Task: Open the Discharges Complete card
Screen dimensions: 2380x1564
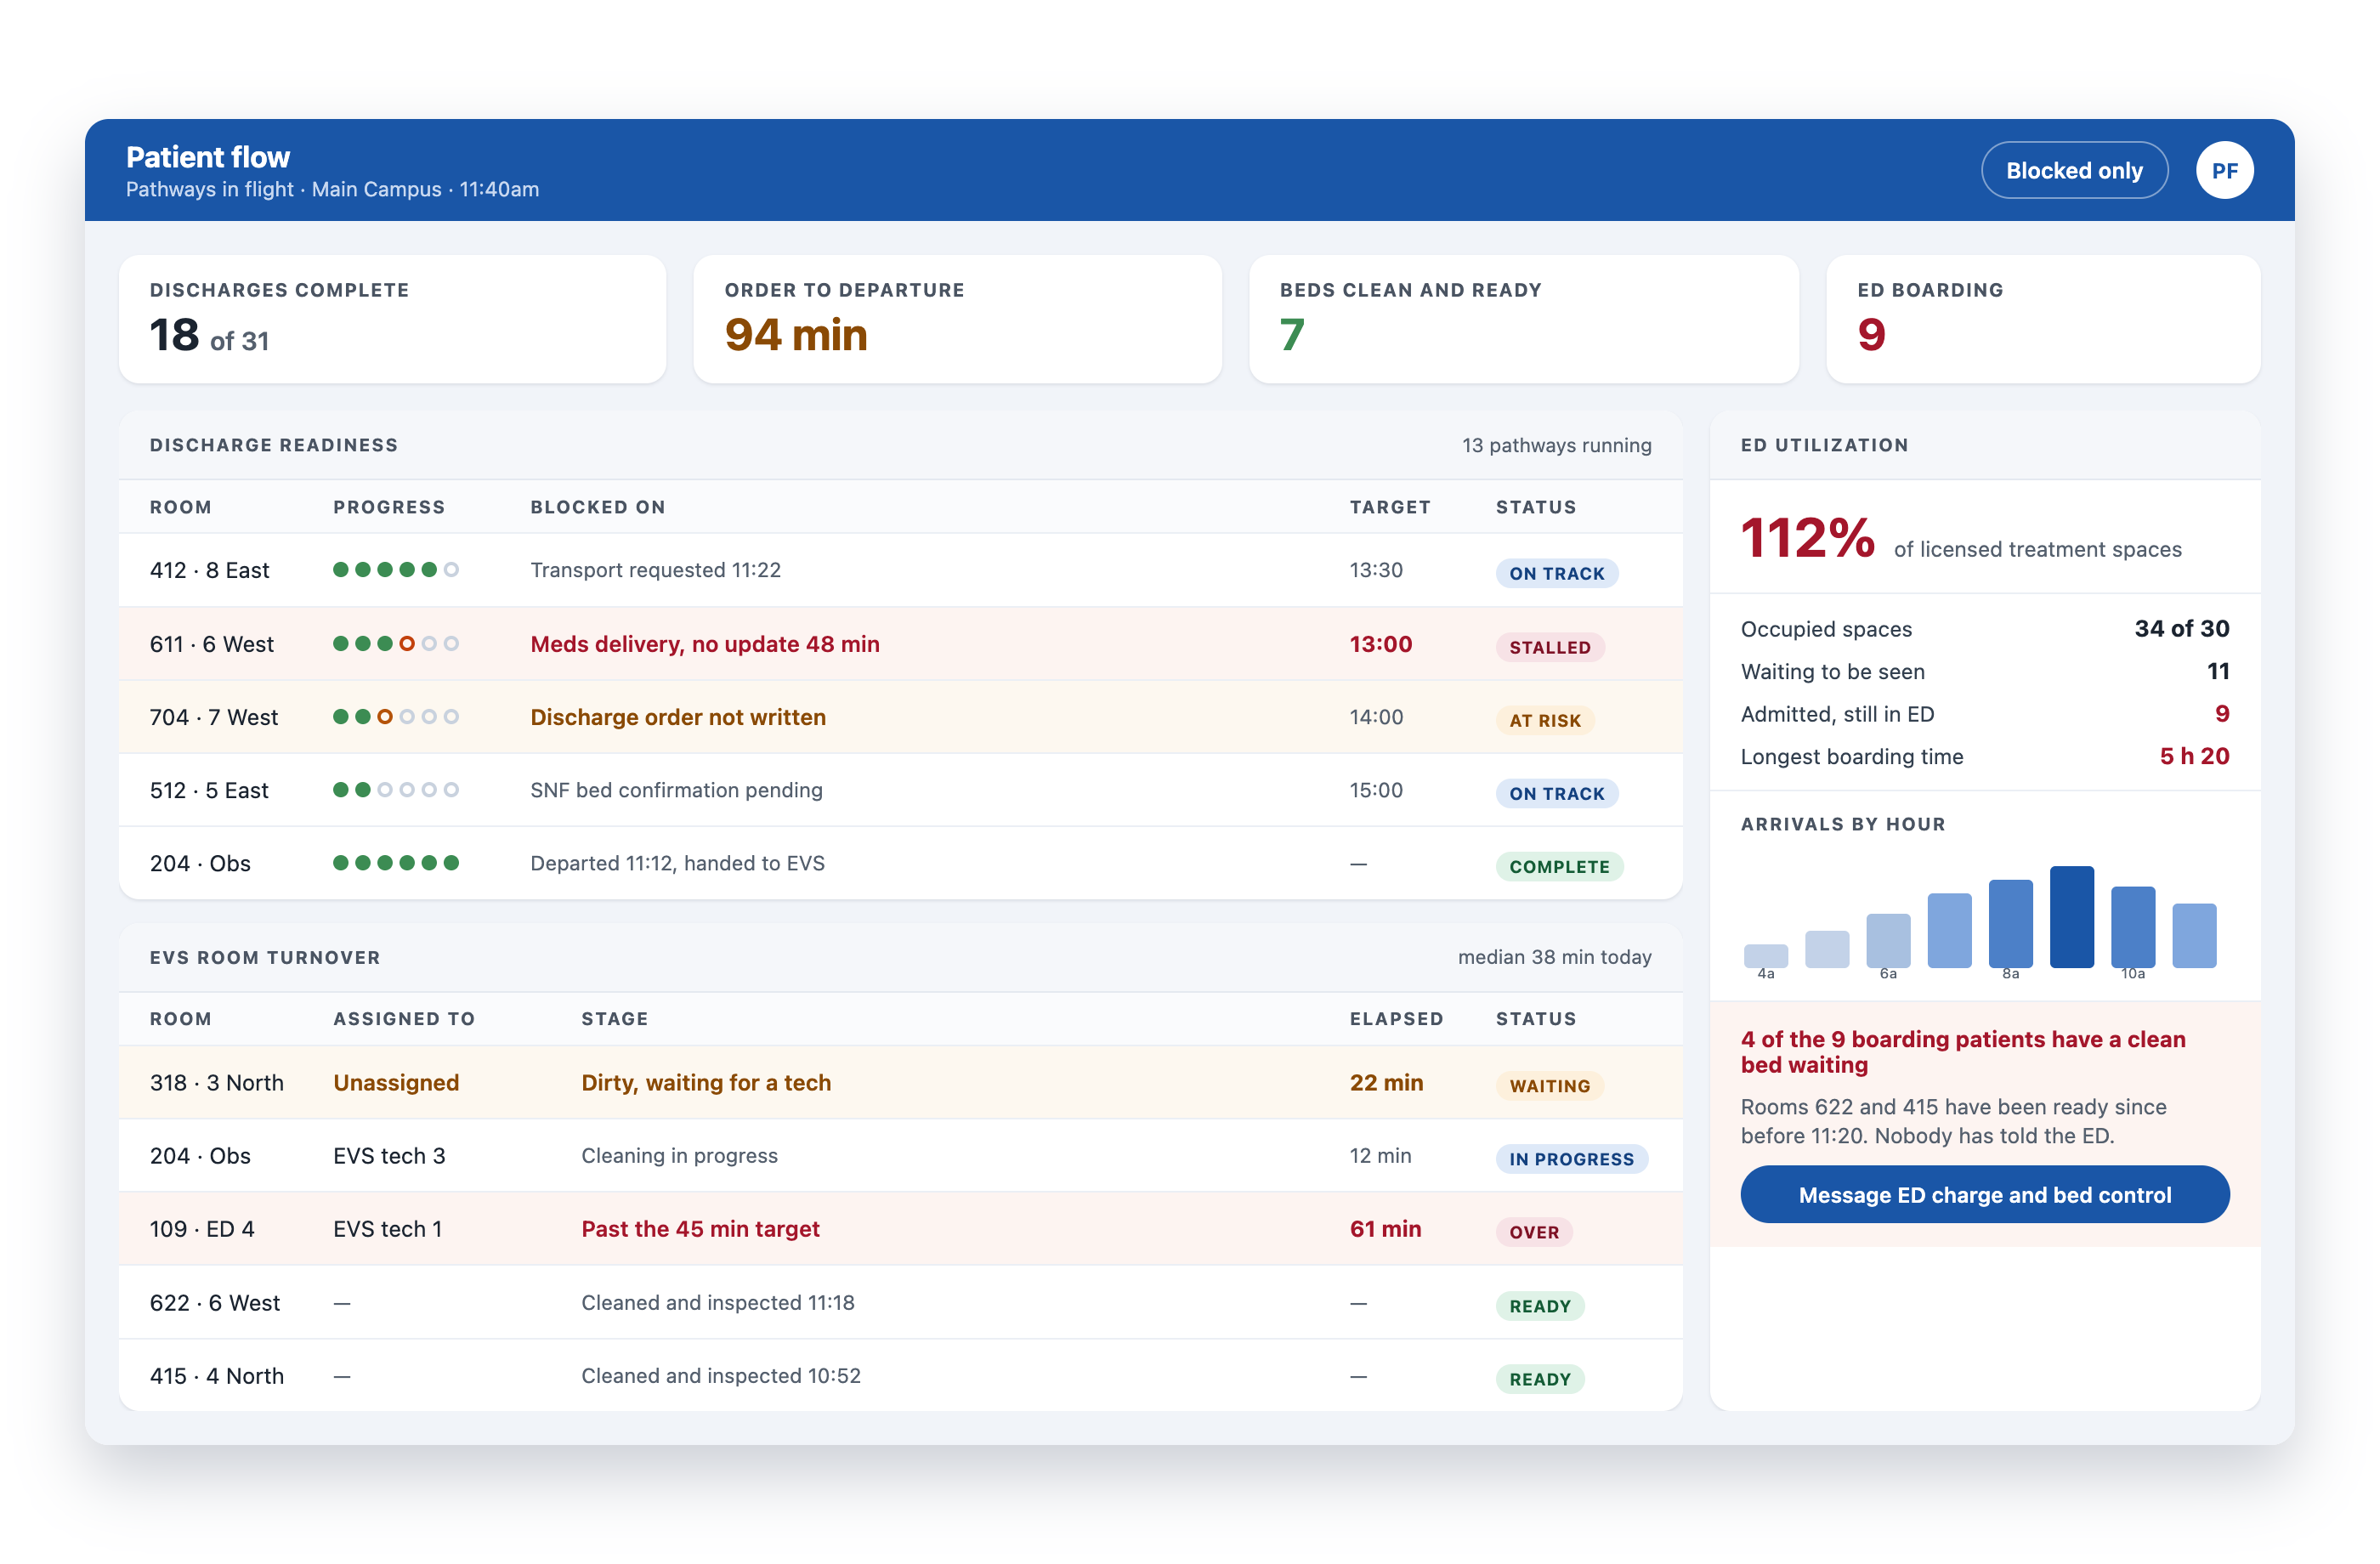Action: tap(392, 319)
